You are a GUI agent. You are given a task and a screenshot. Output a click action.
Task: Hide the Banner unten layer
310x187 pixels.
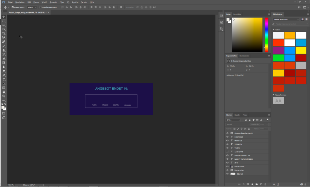tap(227, 166)
